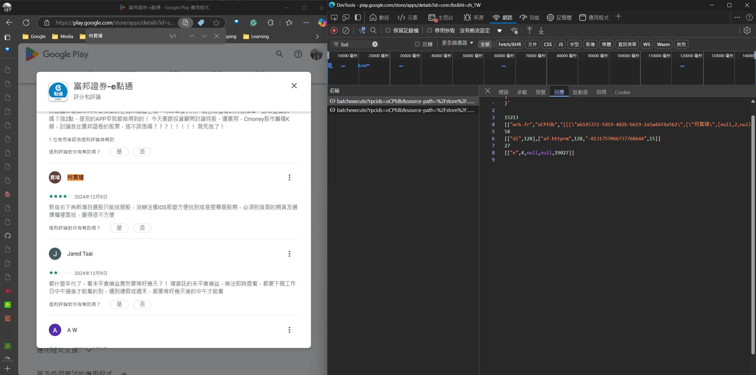
Task: Toggle the JS type filter
Action: [561, 44]
